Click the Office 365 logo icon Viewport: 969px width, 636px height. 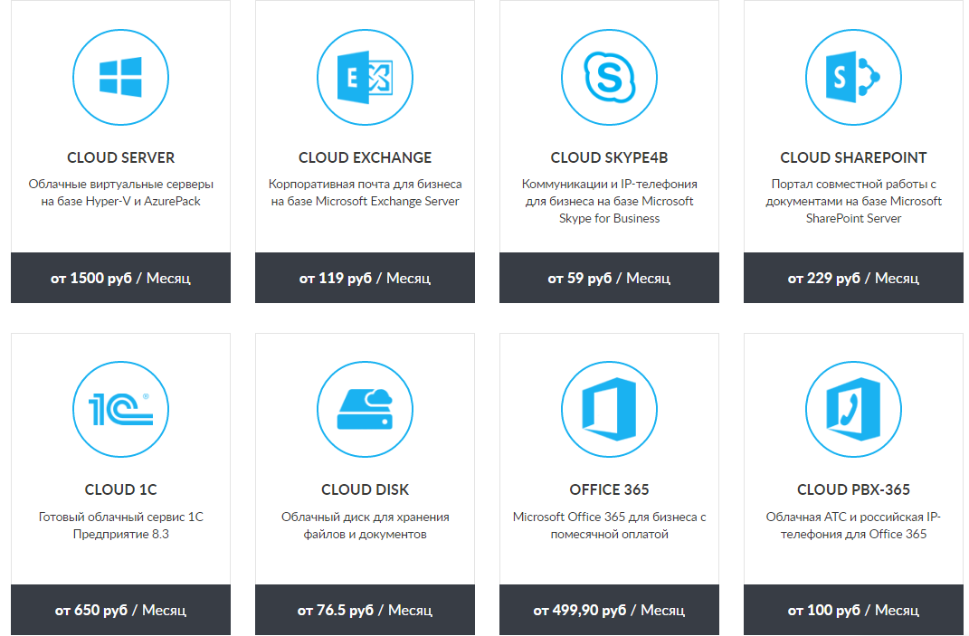609,409
